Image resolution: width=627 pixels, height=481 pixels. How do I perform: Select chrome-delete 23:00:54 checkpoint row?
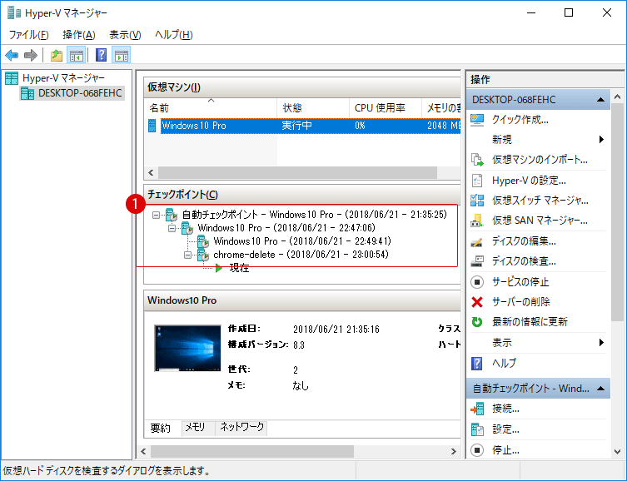301,255
